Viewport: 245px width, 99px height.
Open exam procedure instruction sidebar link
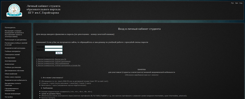click(x=14, y=34)
